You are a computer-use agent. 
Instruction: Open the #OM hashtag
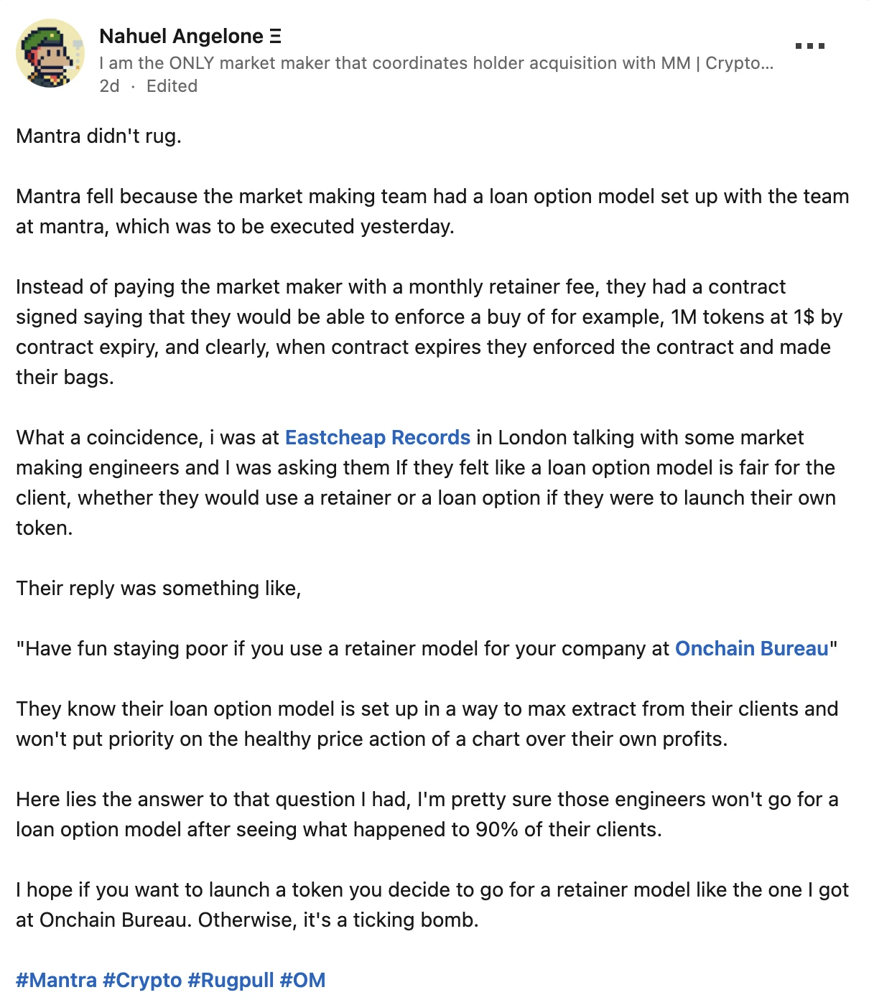click(302, 981)
